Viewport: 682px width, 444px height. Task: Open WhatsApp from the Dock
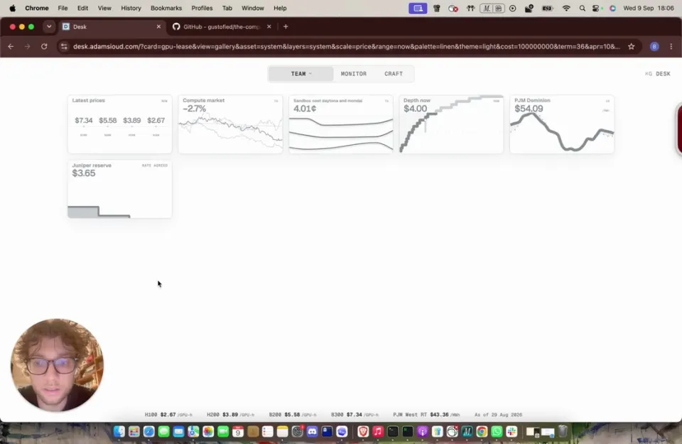tap(497, 431)
